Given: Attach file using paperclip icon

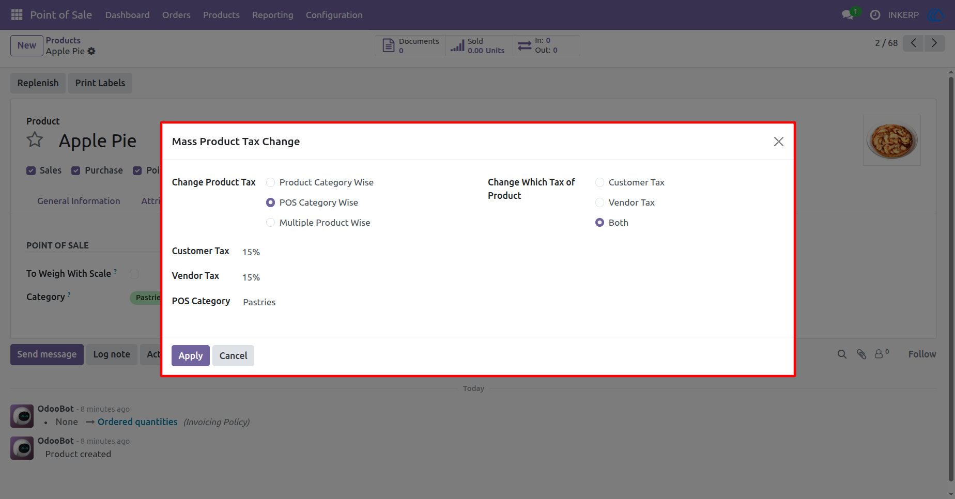Looking at the screenshot, I should [861, 354].
